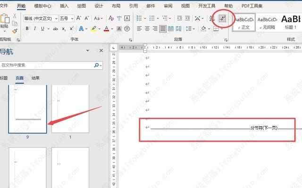Click the subscript icon
Viewport: 302px width, 188px height.
(64, 29)
